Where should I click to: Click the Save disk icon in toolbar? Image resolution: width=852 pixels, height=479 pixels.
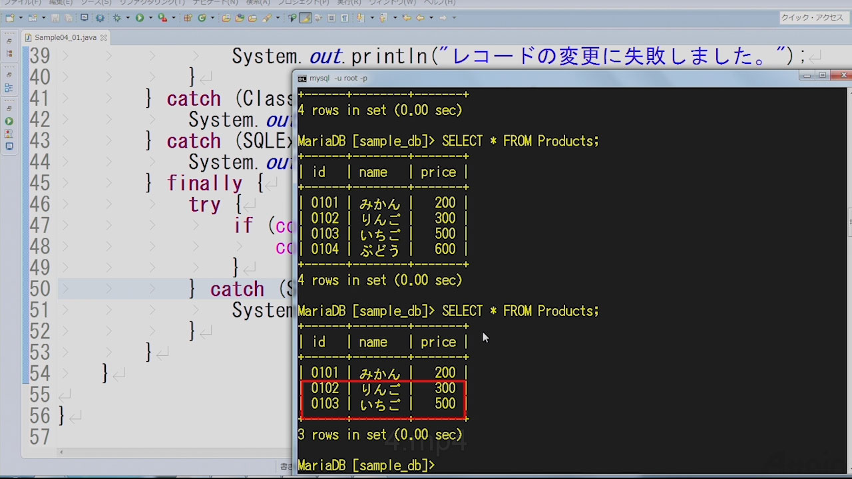click(54, 18)
